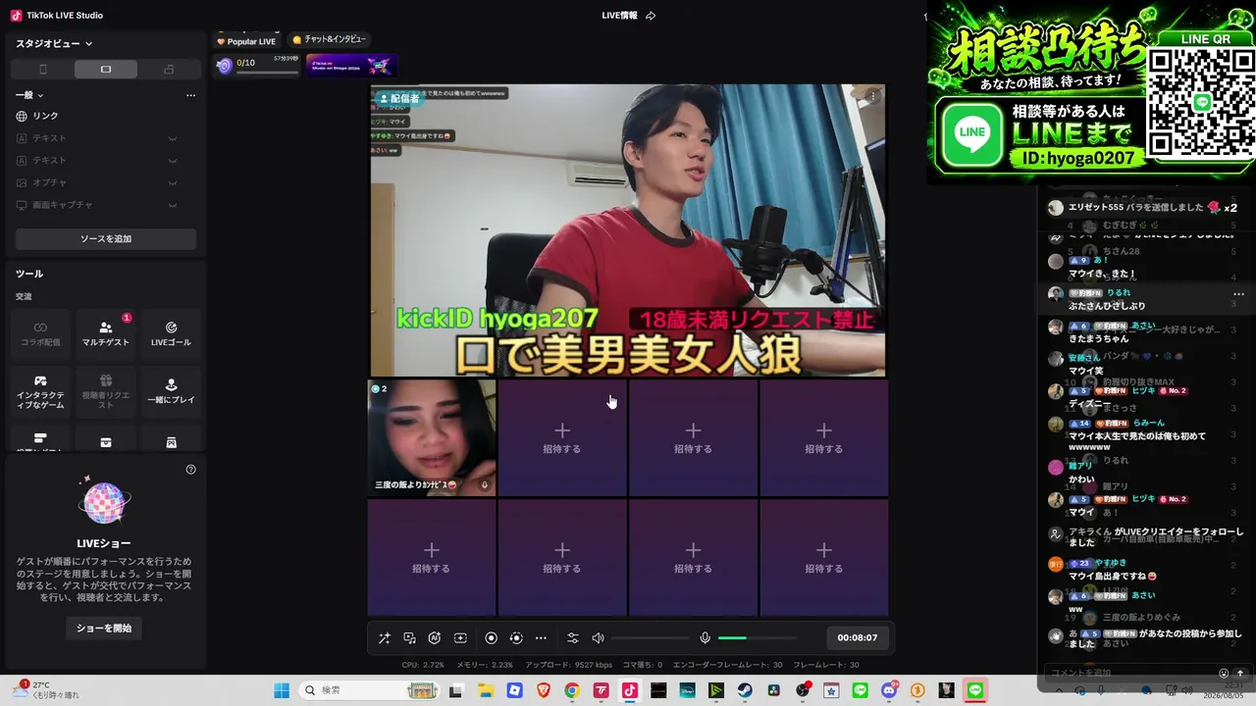Toggle visibility of the オプチャ source
Screen dimensions: 1256x706
pos(173,182)
